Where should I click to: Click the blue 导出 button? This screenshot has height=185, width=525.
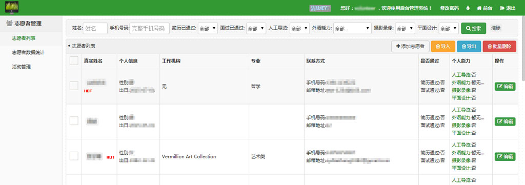point(469,47)
